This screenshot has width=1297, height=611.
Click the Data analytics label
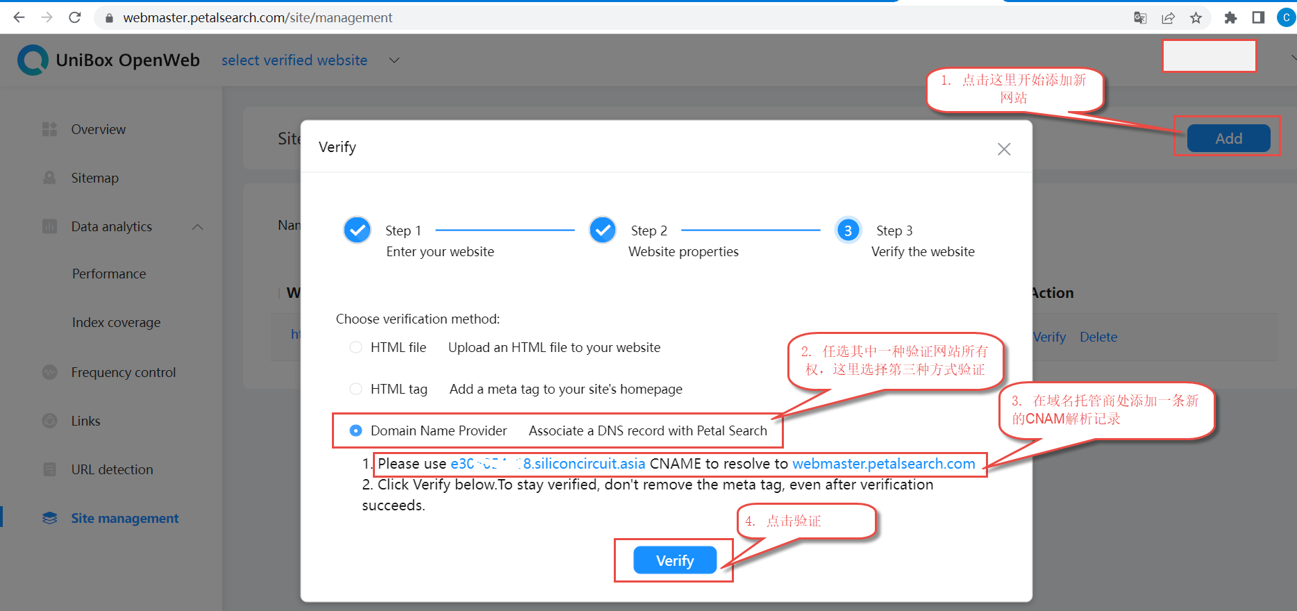pos(112,226)
